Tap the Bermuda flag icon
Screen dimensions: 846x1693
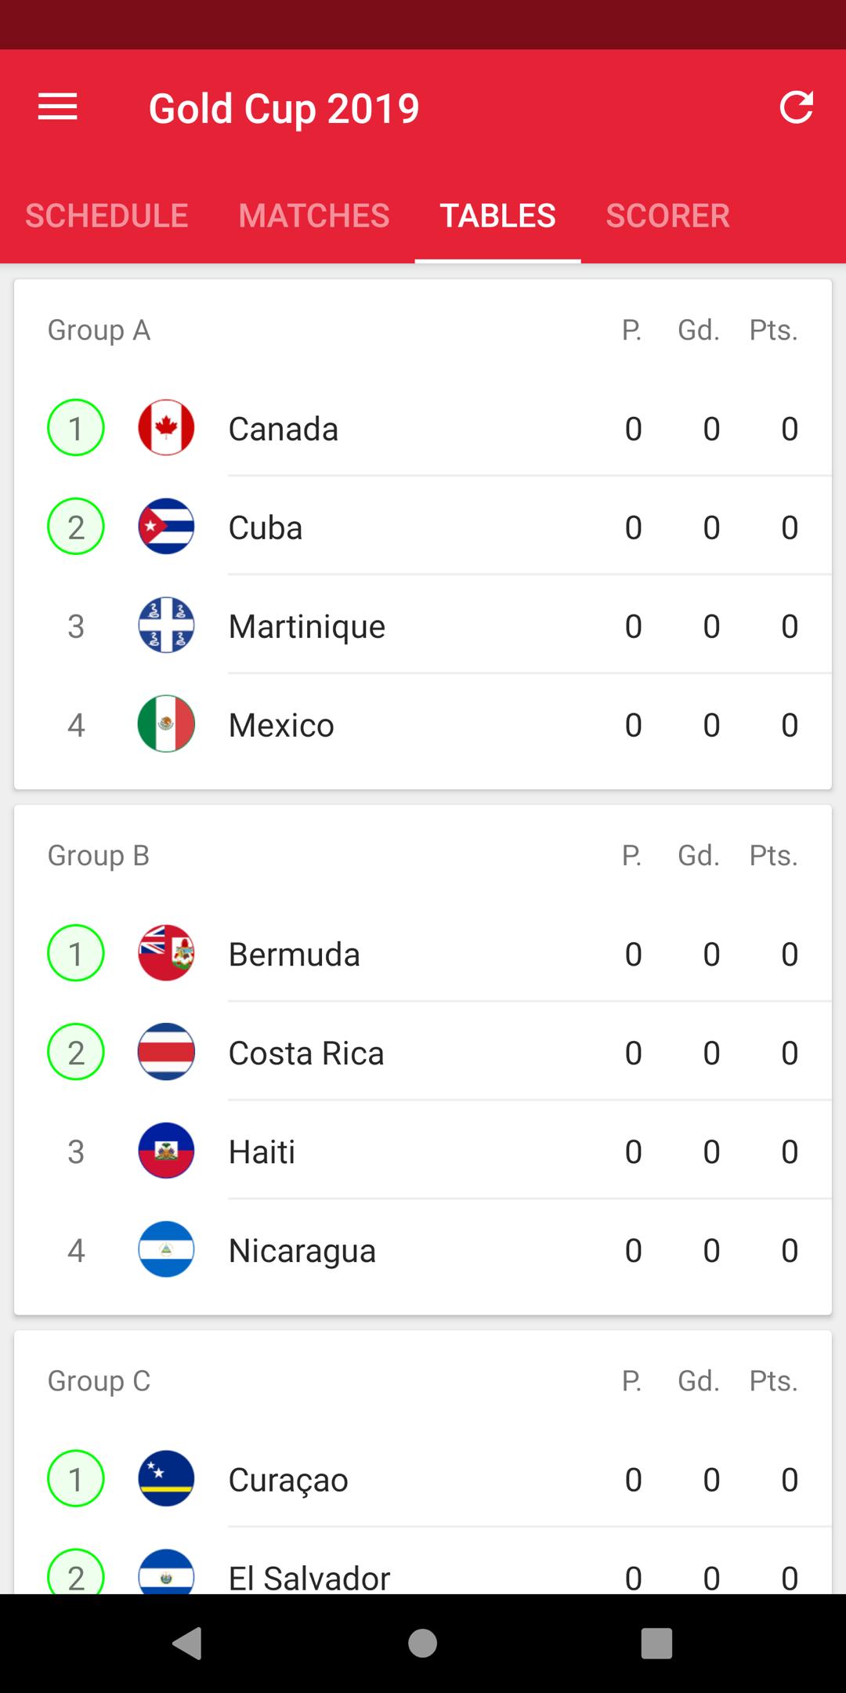pos(166,953)
